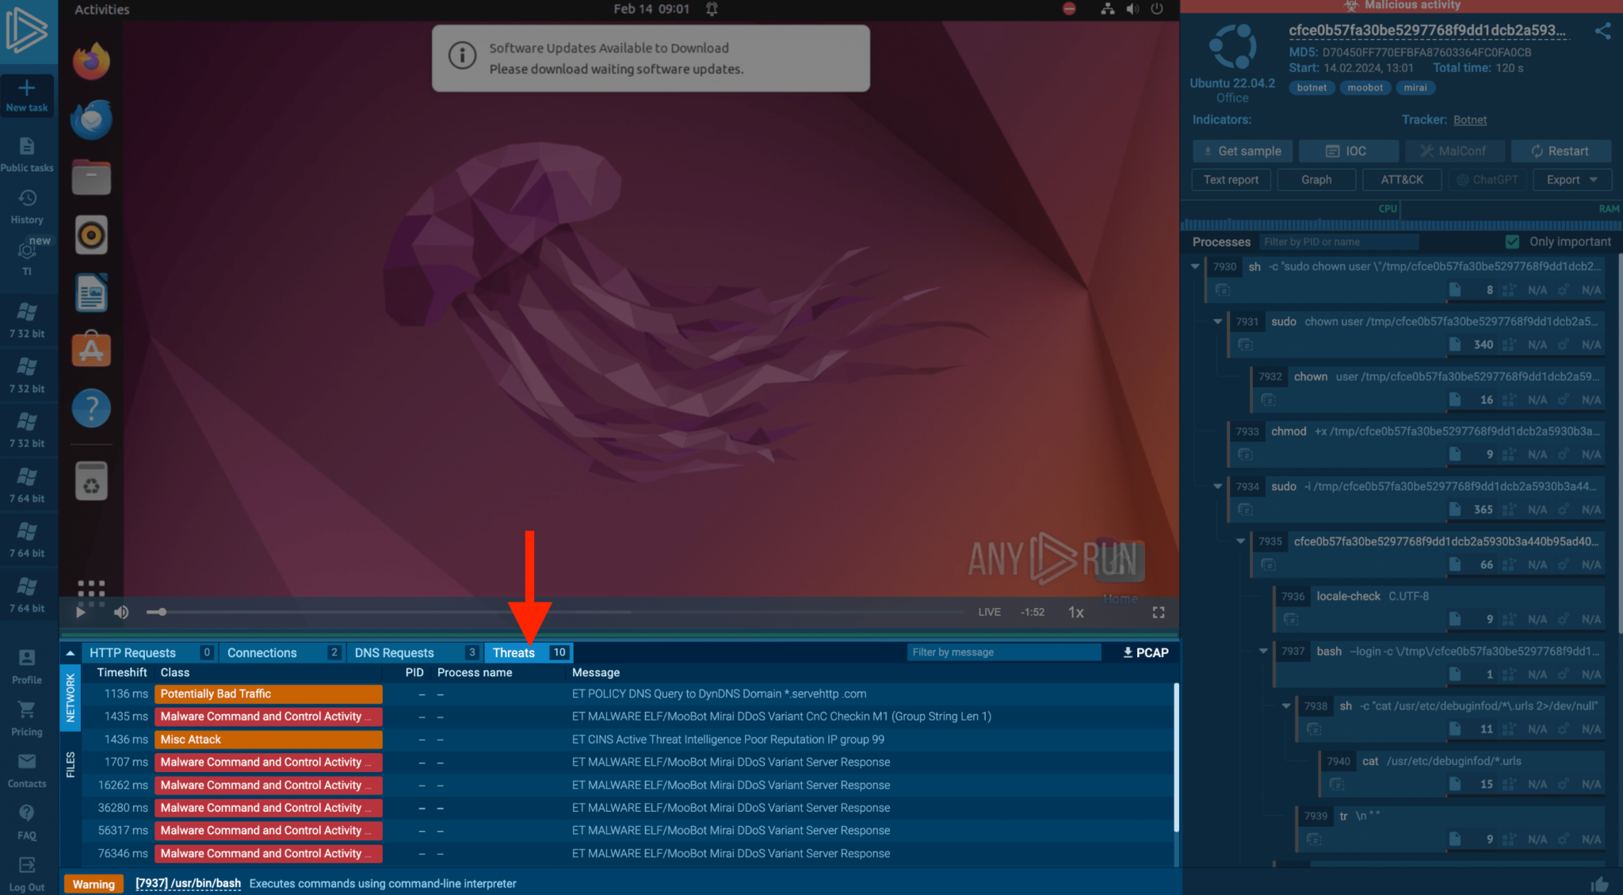The height and width of the screenshot is (895, 1623).
Task: Click the Get sample button
Action: 1242,151
